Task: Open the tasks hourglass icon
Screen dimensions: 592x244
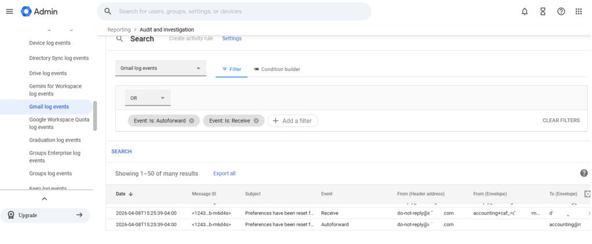Action: [x=542, y=12]
